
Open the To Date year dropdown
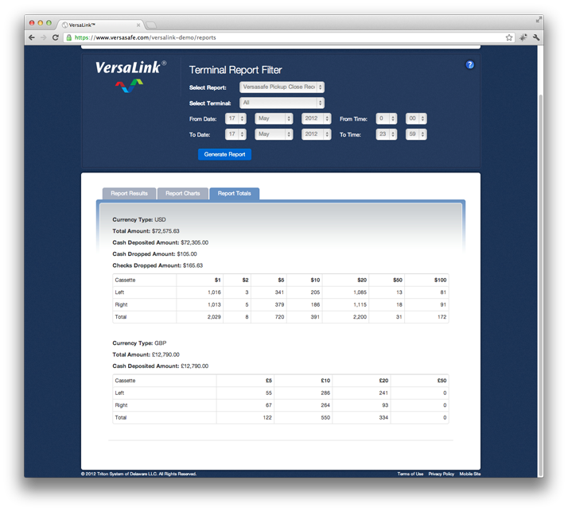[317, 134]
